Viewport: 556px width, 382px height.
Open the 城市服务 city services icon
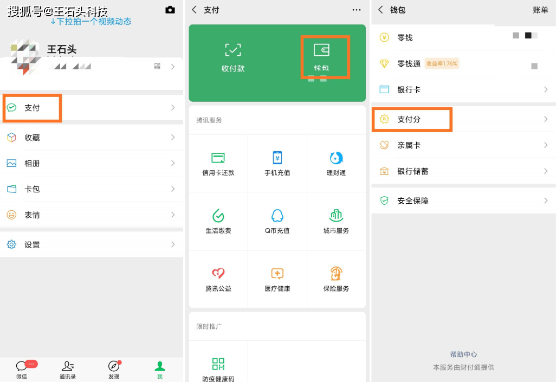[x=336, y=216]
